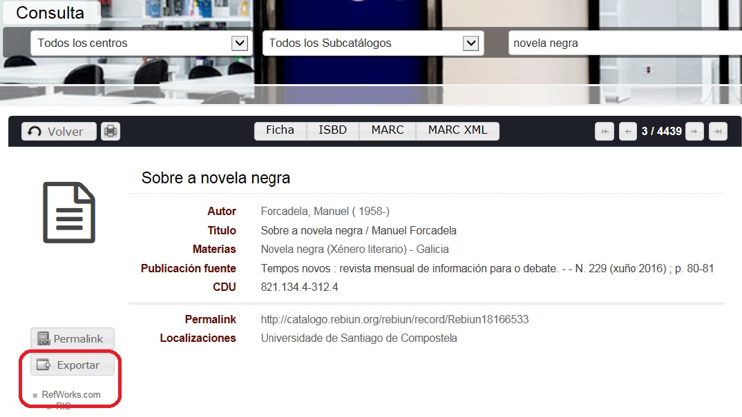Switch to the Ficha tab
742x417 pixels.
click(280, 130)
